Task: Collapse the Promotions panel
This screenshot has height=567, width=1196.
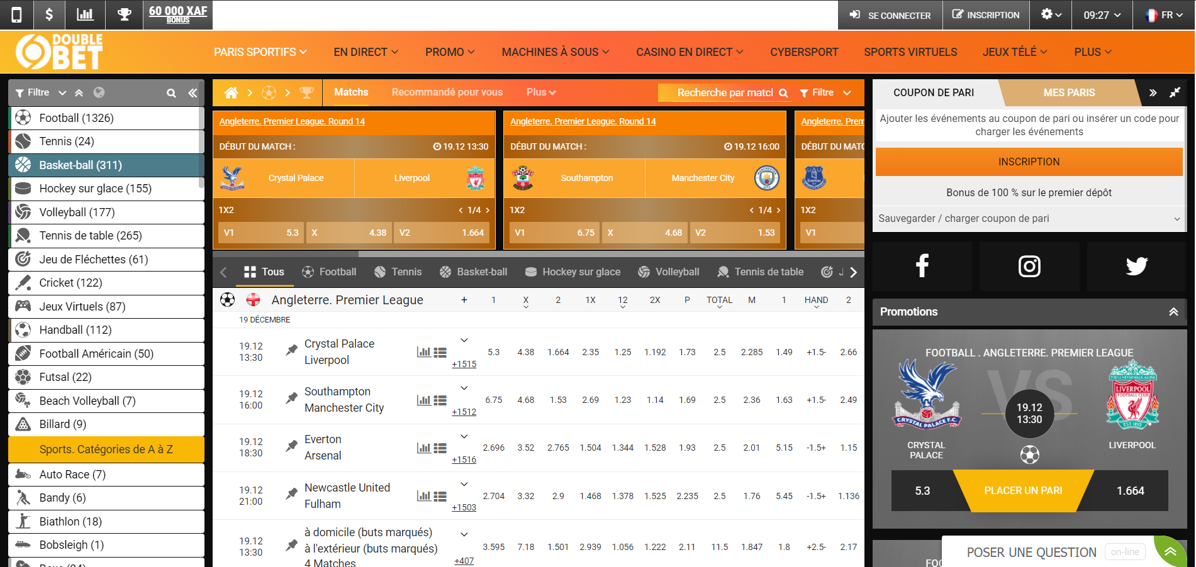Action: (x=1173, y=312)
